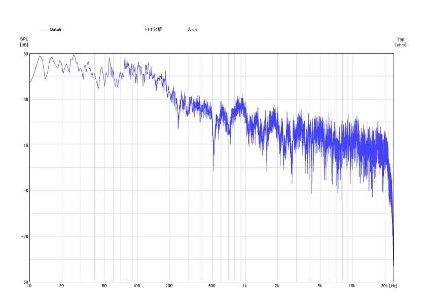
Task: Click the 16 dB y-axis tick label
Action: pyautogui.click(x=25, y=145)
